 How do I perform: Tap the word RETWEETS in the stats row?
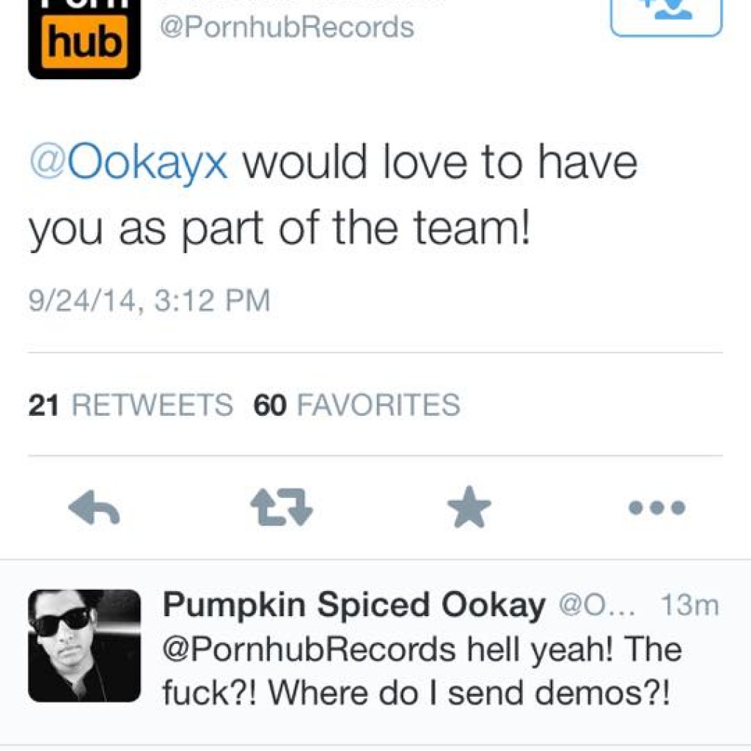tap(153, 405)
